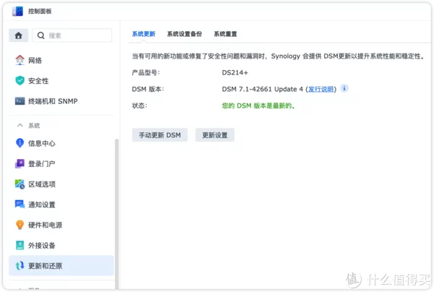Select the 控制面板 window title text

coord(40,11)
